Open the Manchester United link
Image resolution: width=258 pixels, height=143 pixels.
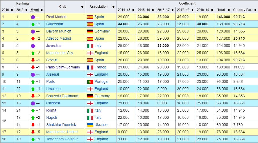(x=62, y=132)
